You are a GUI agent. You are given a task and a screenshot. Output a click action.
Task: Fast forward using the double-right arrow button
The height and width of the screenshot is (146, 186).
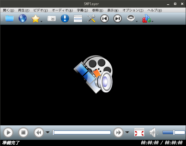tap(118, 132)
